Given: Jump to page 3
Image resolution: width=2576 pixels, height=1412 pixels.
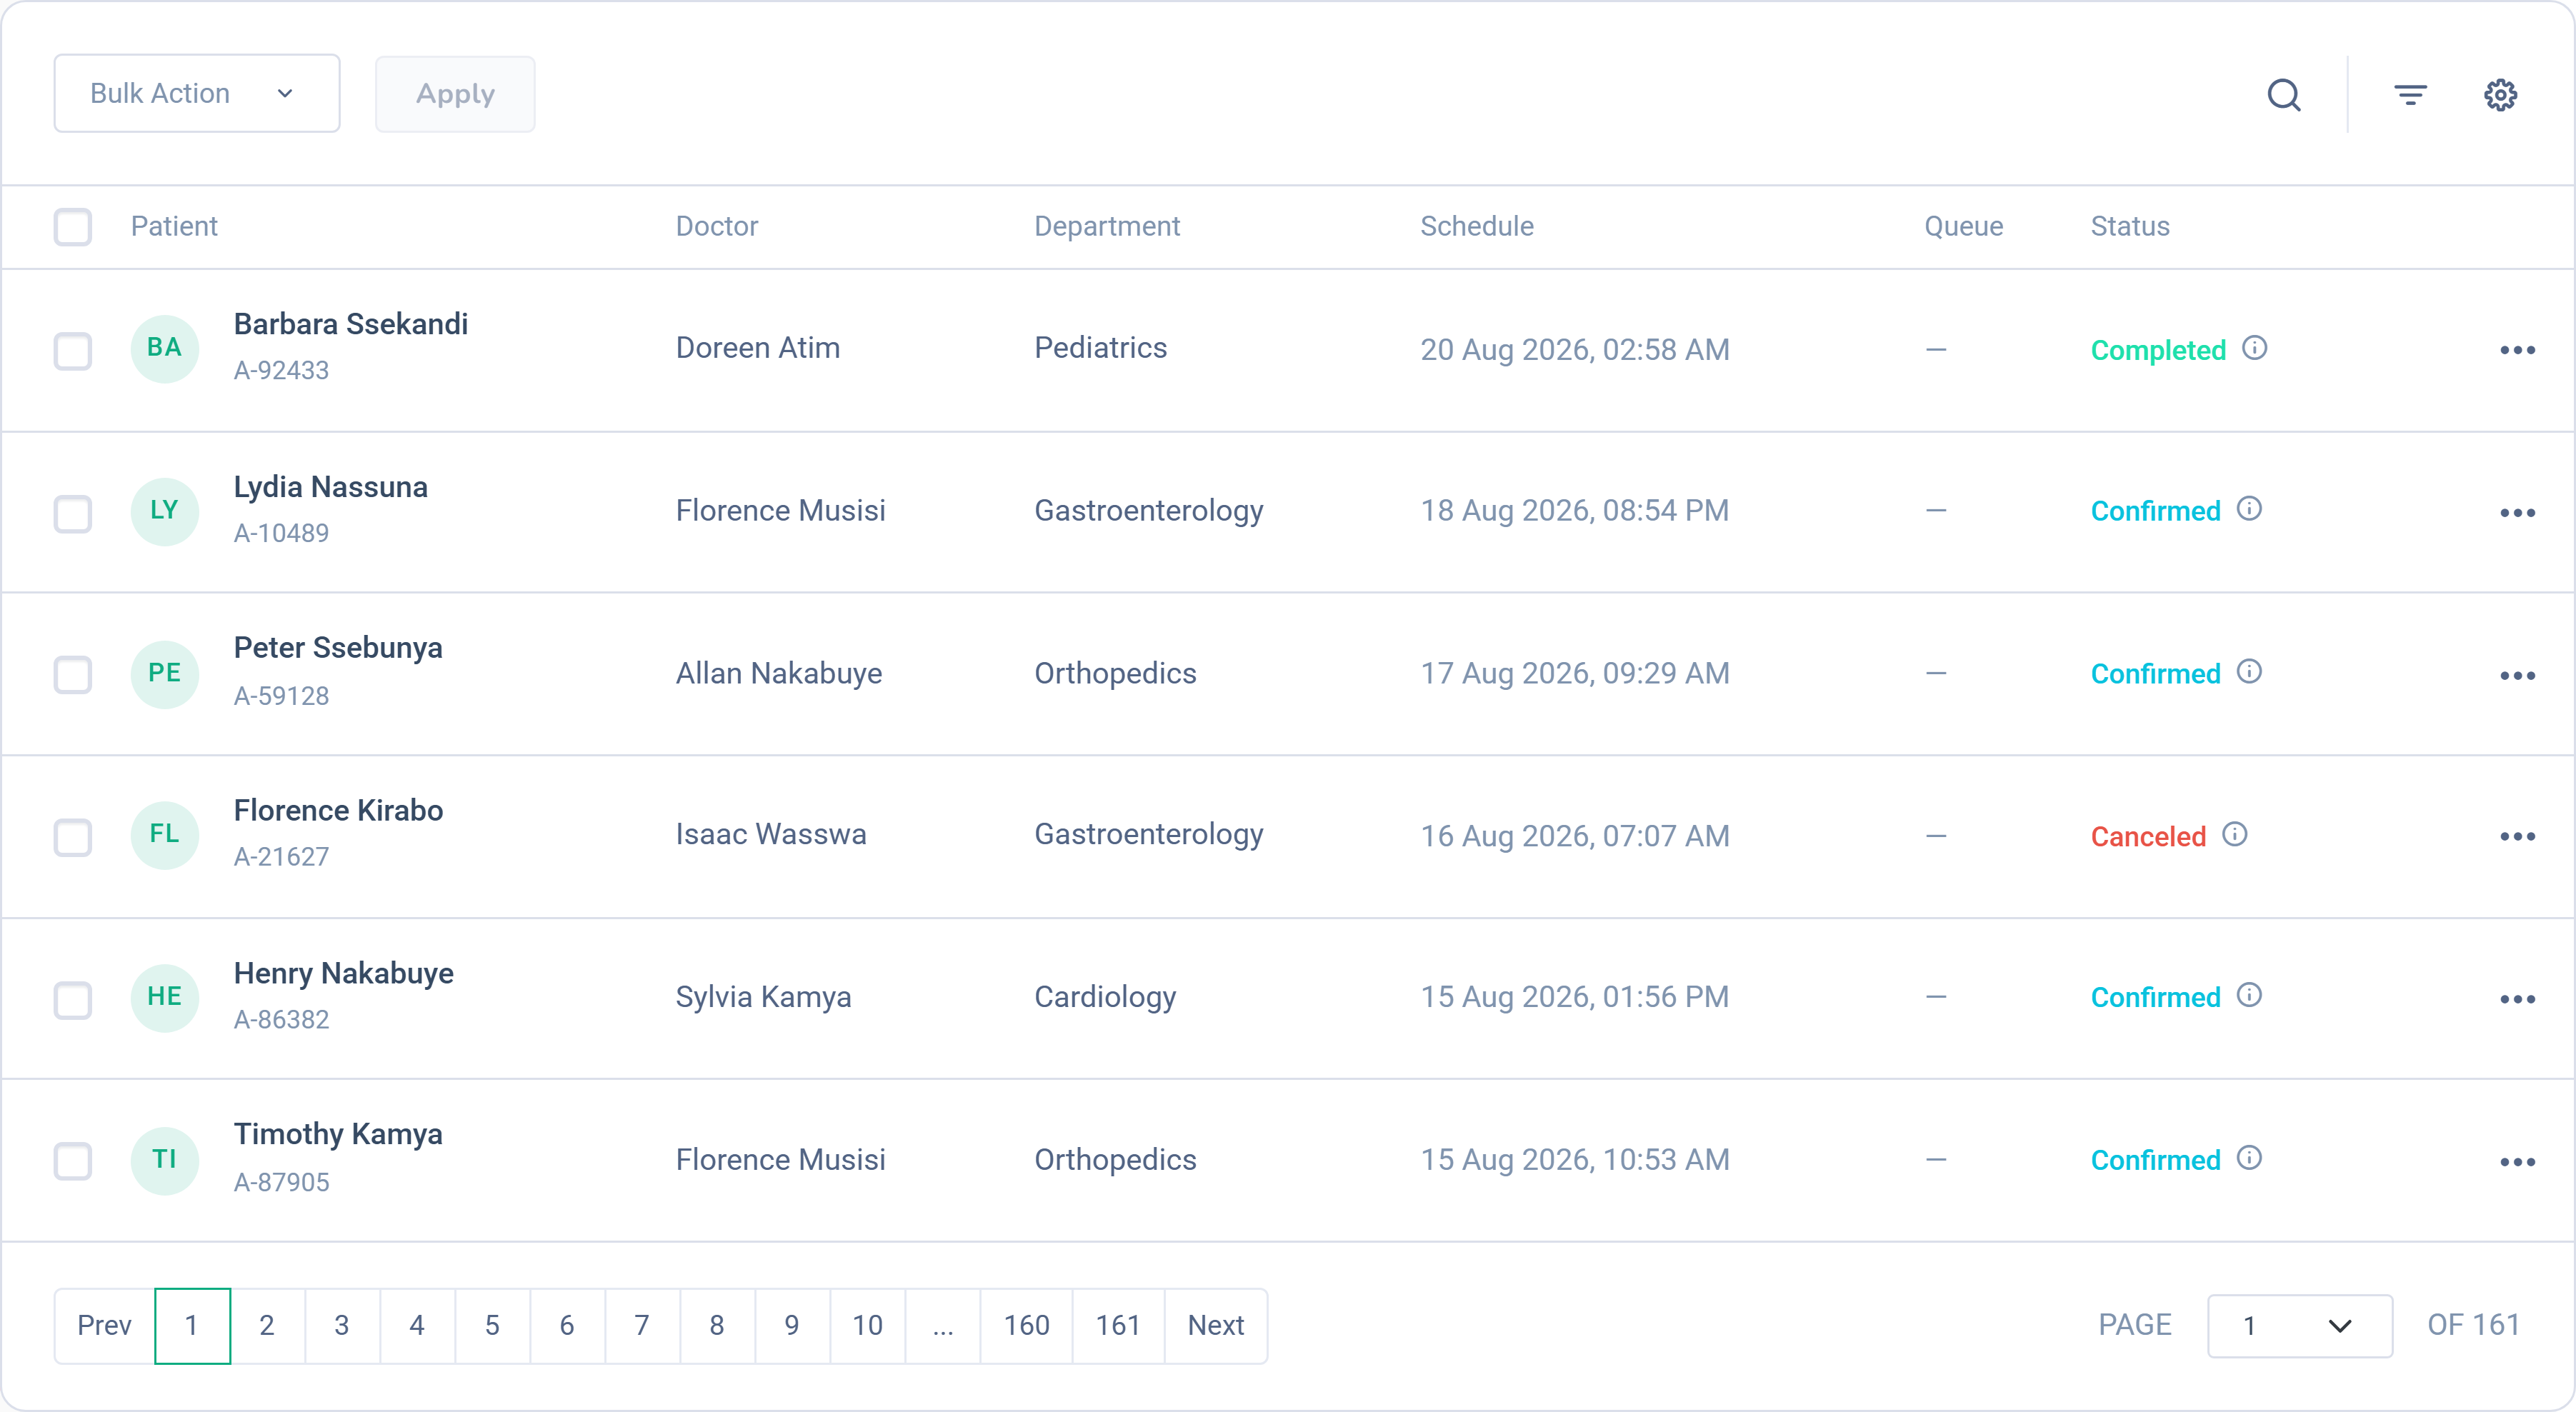Looking at the screenshot, I should [x=342, y=1326].
